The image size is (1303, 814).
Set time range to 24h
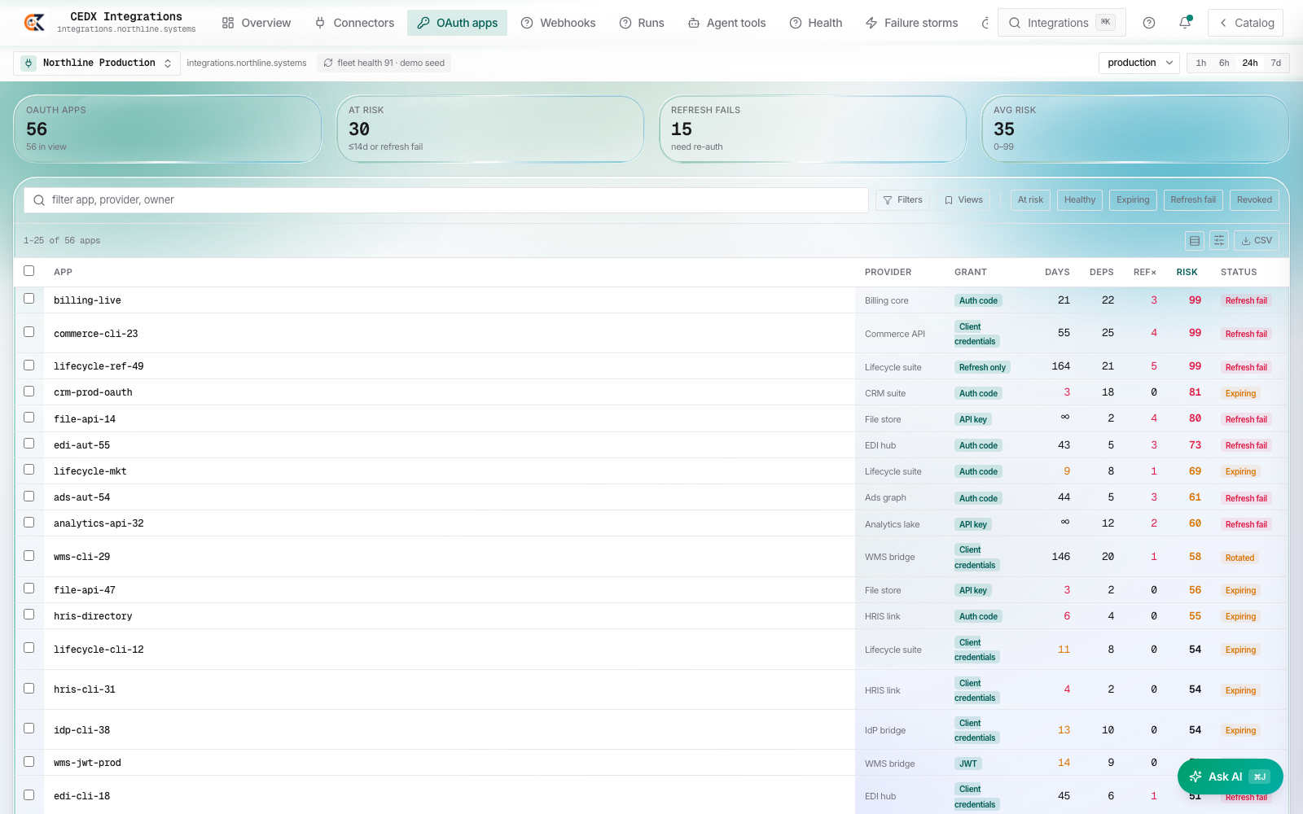tap(1250, 63)
